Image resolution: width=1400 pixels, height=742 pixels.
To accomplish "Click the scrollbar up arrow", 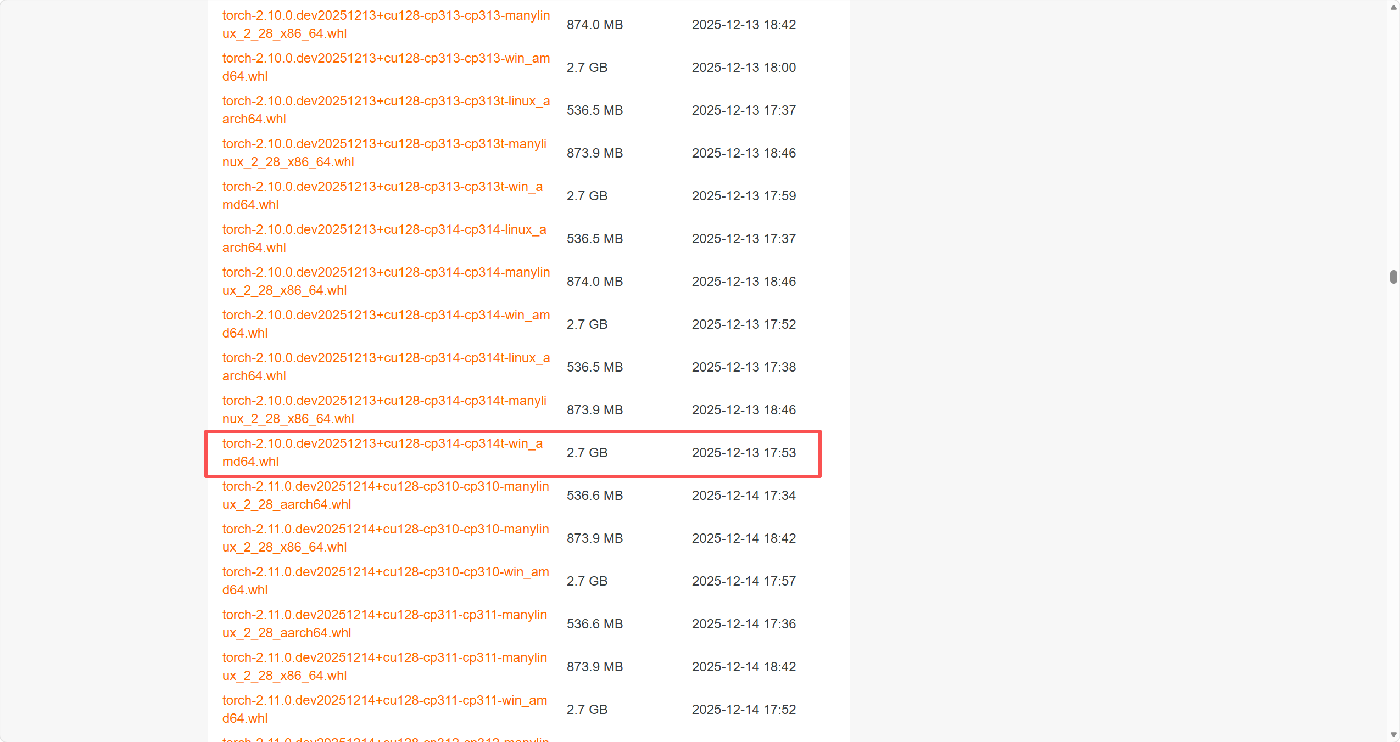I will 1393,8.
